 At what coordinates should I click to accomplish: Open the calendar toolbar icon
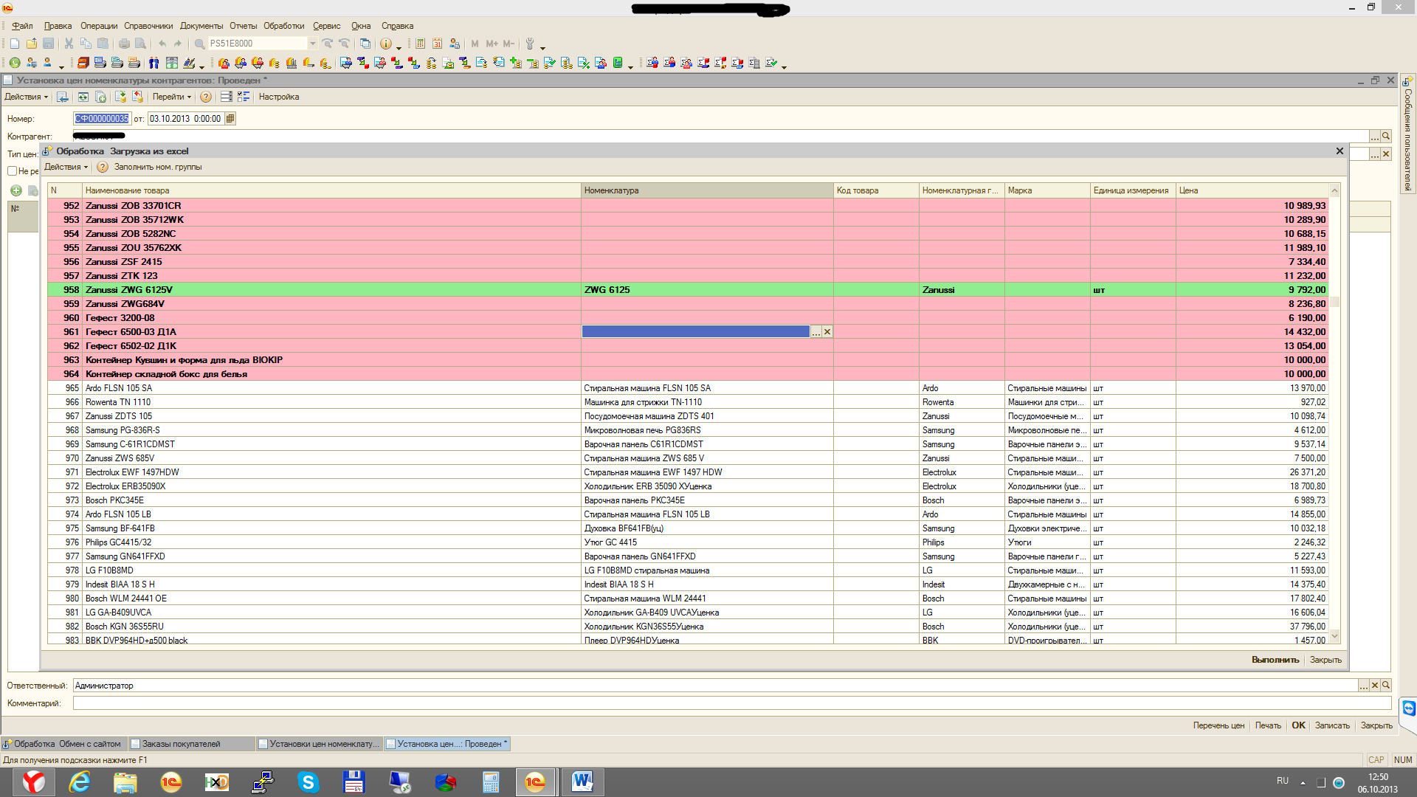point(437,44)
